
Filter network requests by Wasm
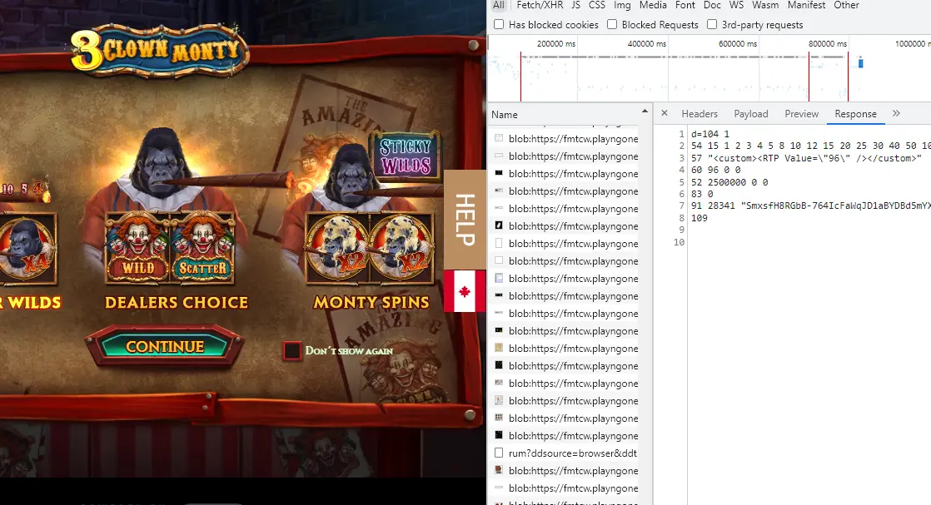[765, 5]
